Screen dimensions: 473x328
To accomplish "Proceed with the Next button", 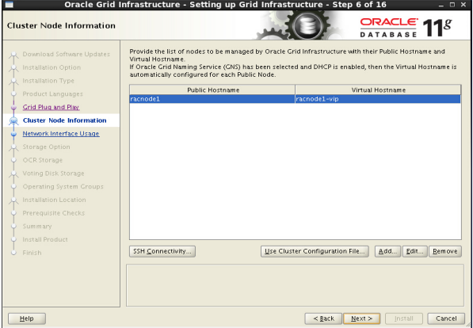I will coord(362,318).
